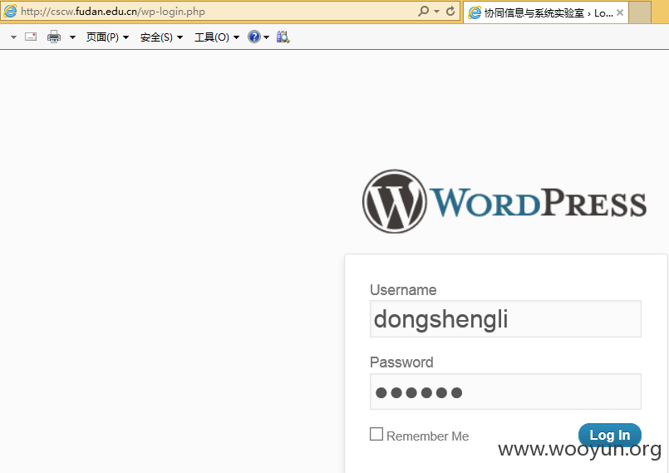
Task: Click the Username input field
Action: coord(505,319)
